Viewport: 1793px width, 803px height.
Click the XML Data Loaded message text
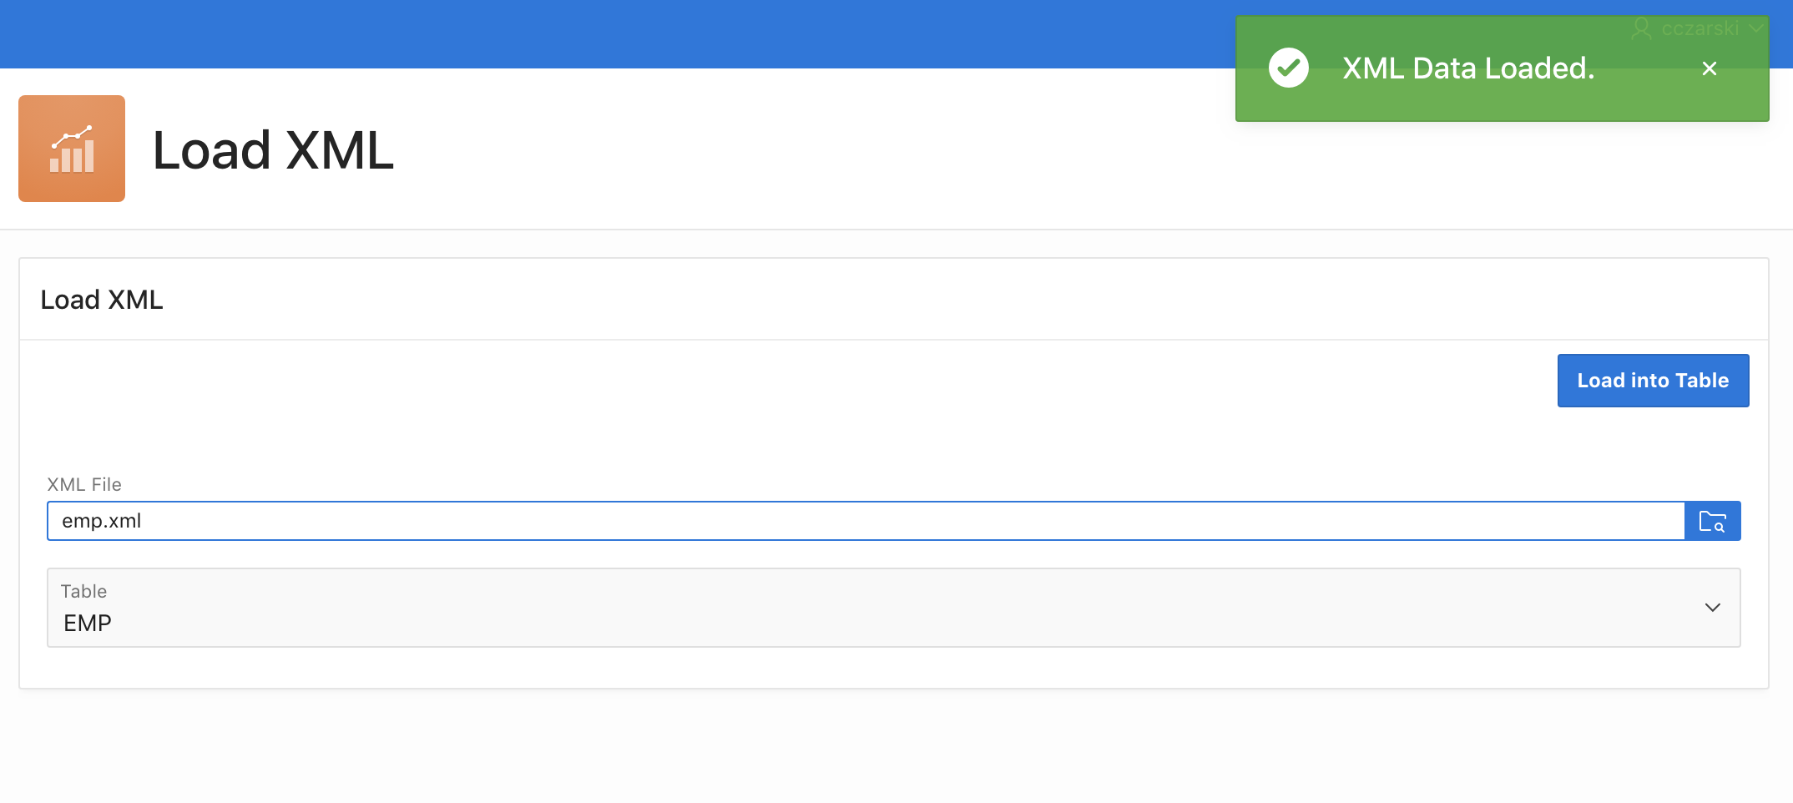pyautogui.click(x=1468, y=68)
